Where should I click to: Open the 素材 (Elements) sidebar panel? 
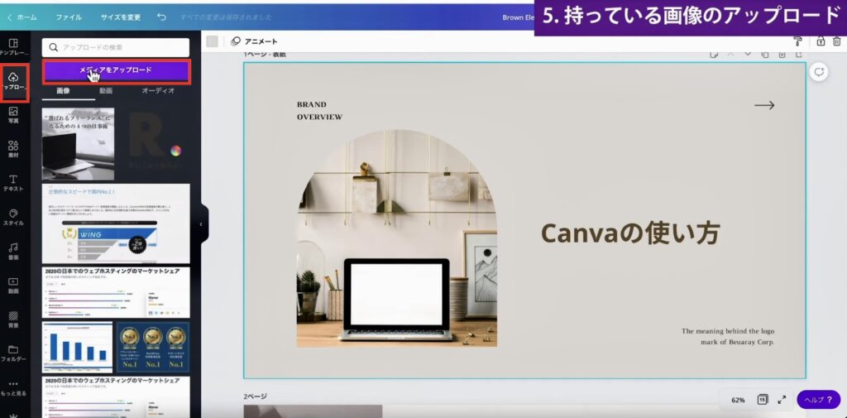(x=13, y=149)
